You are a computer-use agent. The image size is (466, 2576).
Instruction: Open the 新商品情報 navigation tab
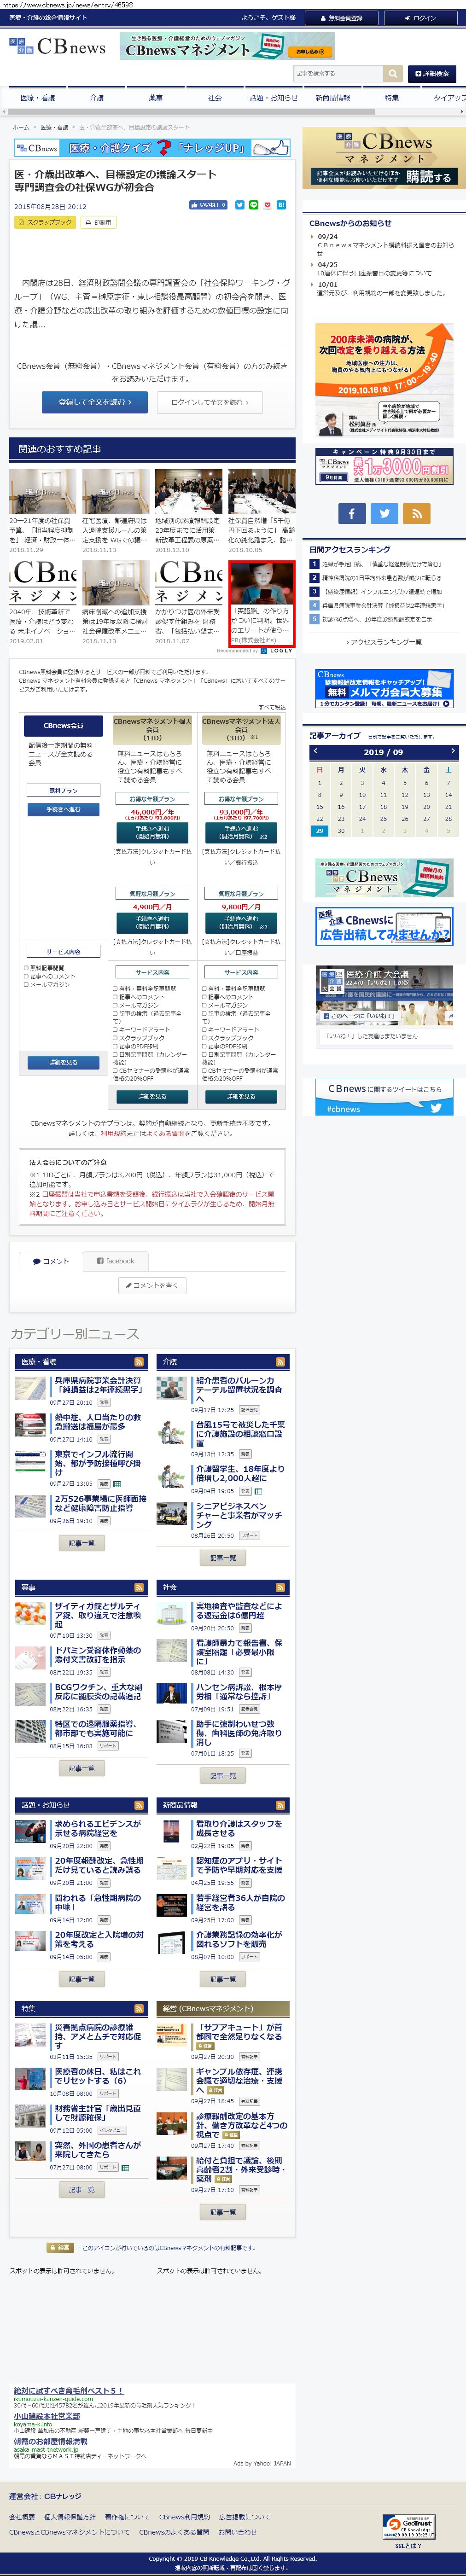click(332, 98)
